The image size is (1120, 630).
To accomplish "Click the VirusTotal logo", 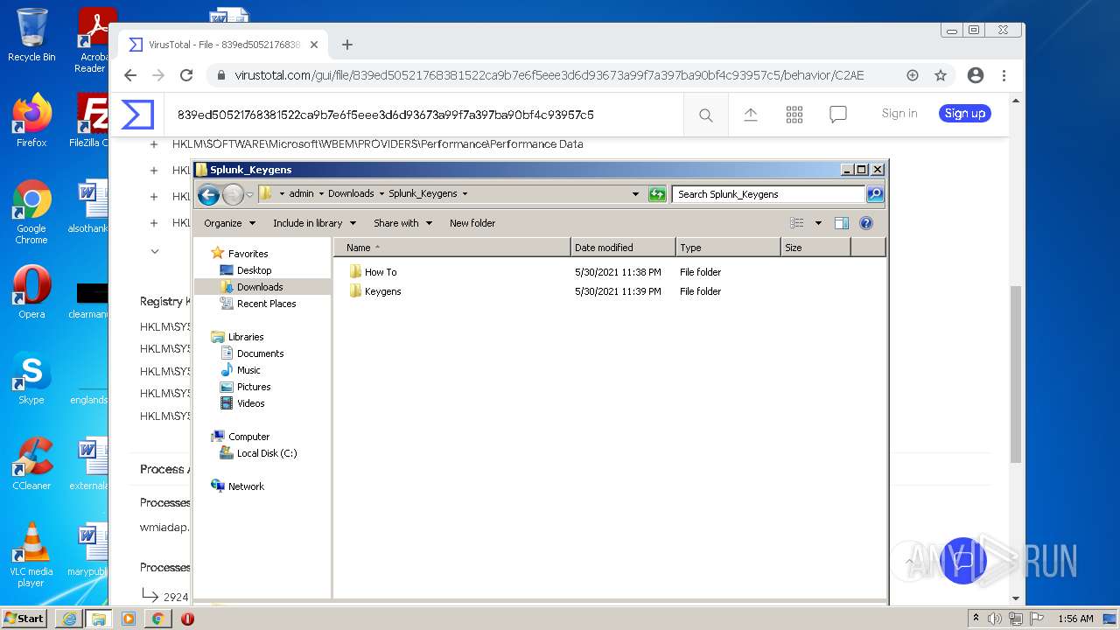I will [x=137, y=115].
